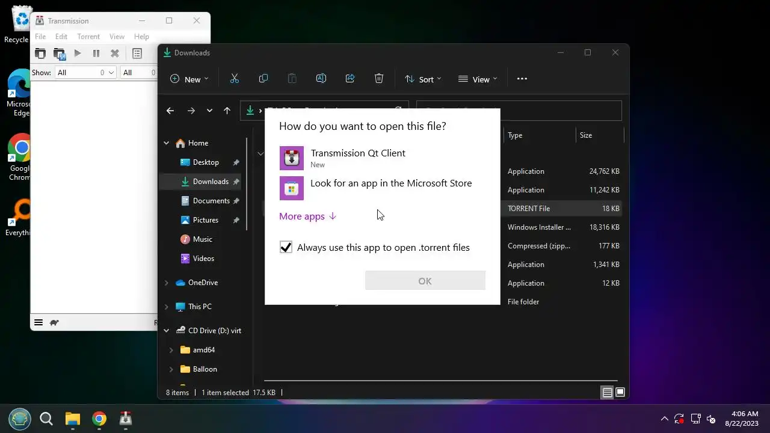Click the Cut scissors icon in Explorer
Viewport: 770px width, 433px height.
[235, 79]
